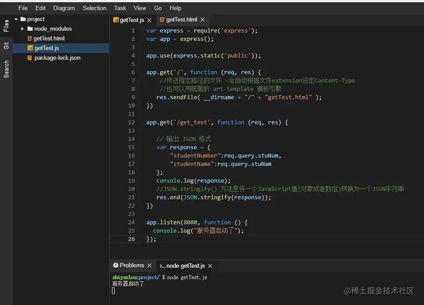Click the "shiyanlou:project/" terminal prompt
The height and width of the screenshot is (305, 424).
tap(136, 277)
